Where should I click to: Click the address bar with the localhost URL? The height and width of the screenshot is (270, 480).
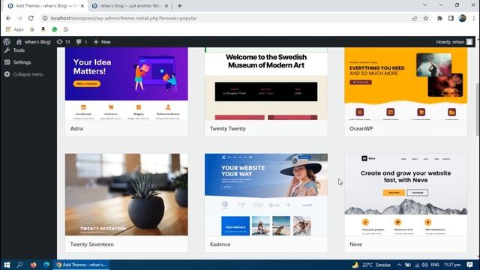226,18
